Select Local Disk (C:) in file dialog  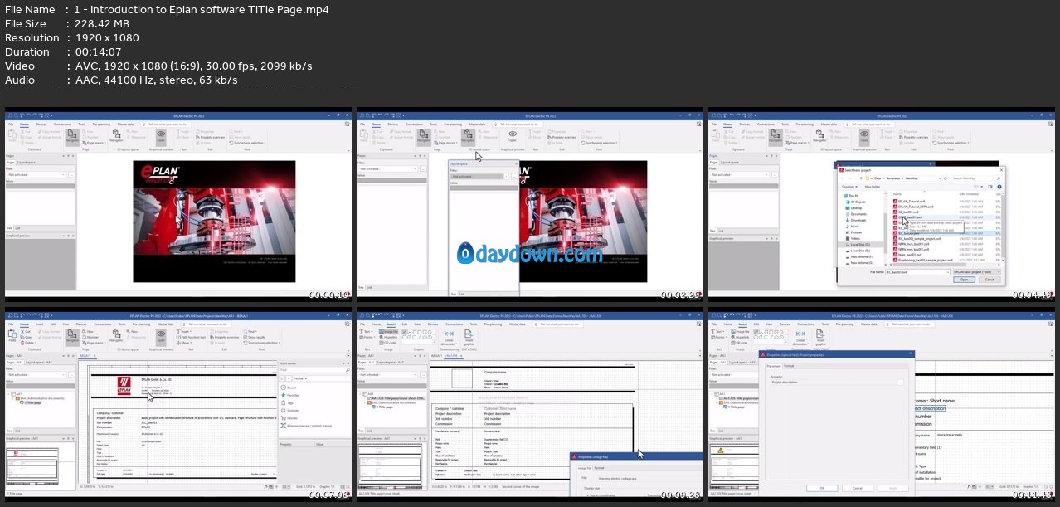(858, 245)
